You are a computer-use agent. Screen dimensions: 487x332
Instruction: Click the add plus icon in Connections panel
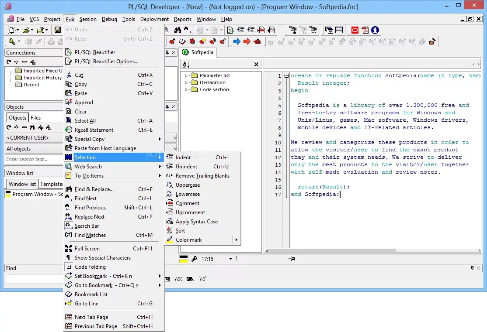pyautogui.click(x=17, y=62)
